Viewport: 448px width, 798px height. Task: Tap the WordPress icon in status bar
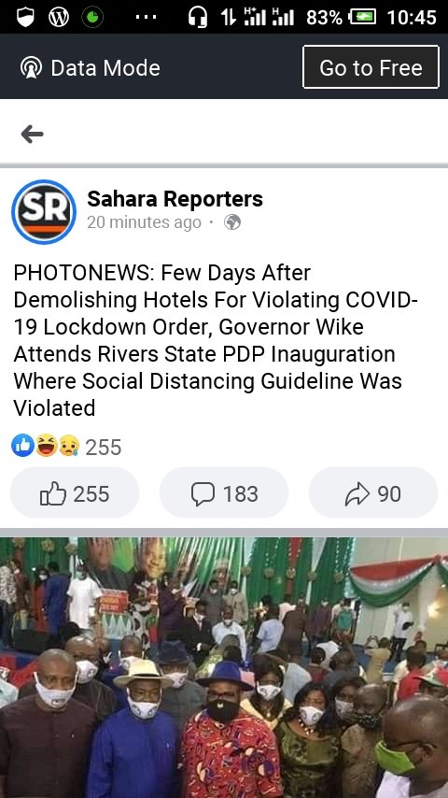point(59,18)
